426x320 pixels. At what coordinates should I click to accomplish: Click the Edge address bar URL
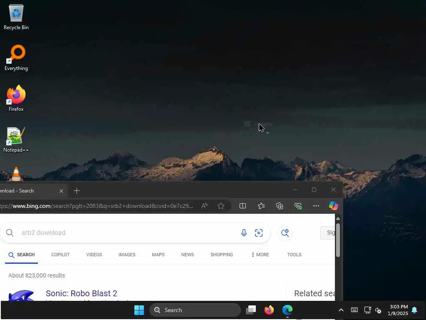(x=97, y=206)
